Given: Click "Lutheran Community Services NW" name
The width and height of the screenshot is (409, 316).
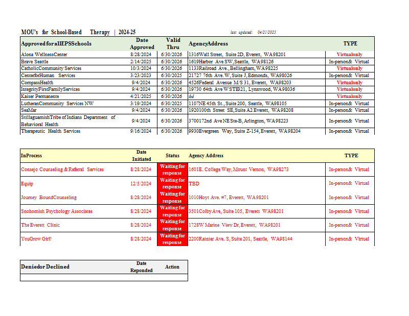Looking at the screenshot, I should (57, 103).
